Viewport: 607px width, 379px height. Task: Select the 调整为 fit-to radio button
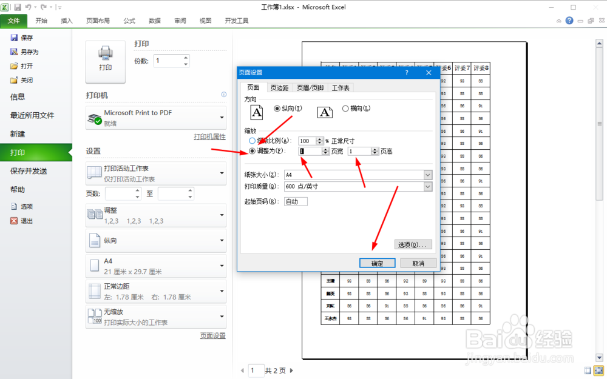tap(253, 151)
